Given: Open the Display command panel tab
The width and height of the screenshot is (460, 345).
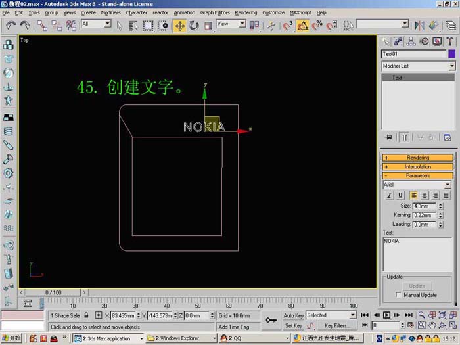Looking at the screenshot, I should pyautogui.click(x=437, y=41).
